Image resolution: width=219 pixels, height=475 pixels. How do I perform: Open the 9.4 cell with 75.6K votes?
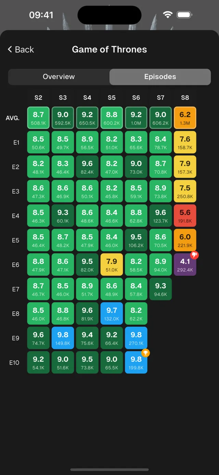[87, 338]
